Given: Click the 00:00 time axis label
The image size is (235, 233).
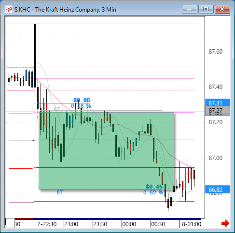Looking at the screenshot, I should coord(129,224).
